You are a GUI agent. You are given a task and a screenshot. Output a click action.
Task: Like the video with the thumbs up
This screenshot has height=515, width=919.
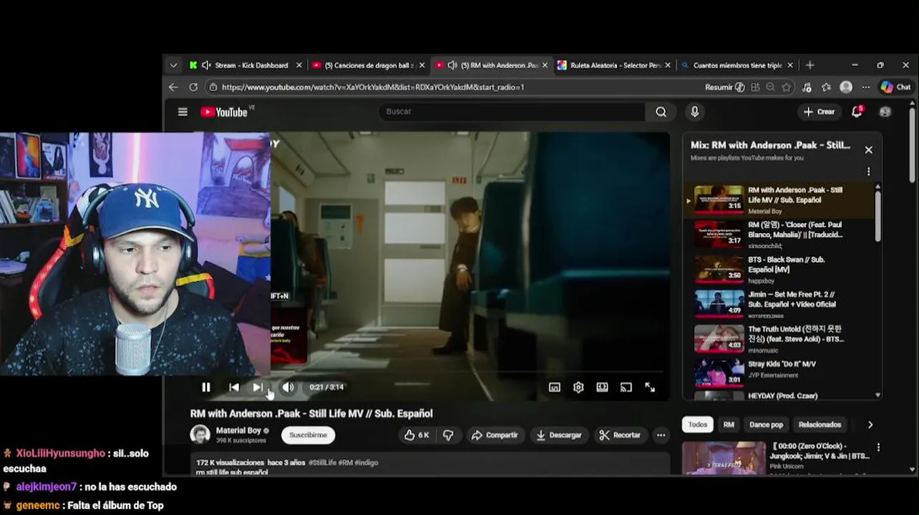(417, 435)
